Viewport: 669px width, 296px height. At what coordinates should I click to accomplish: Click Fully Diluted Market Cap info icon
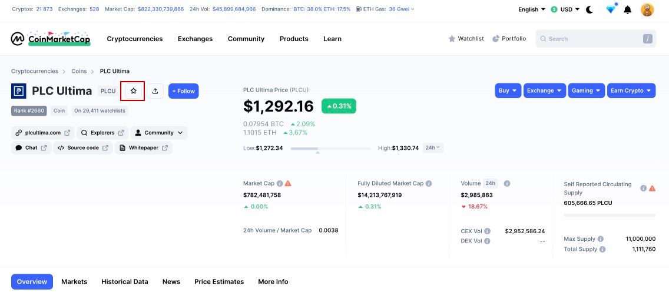point(429,183)
